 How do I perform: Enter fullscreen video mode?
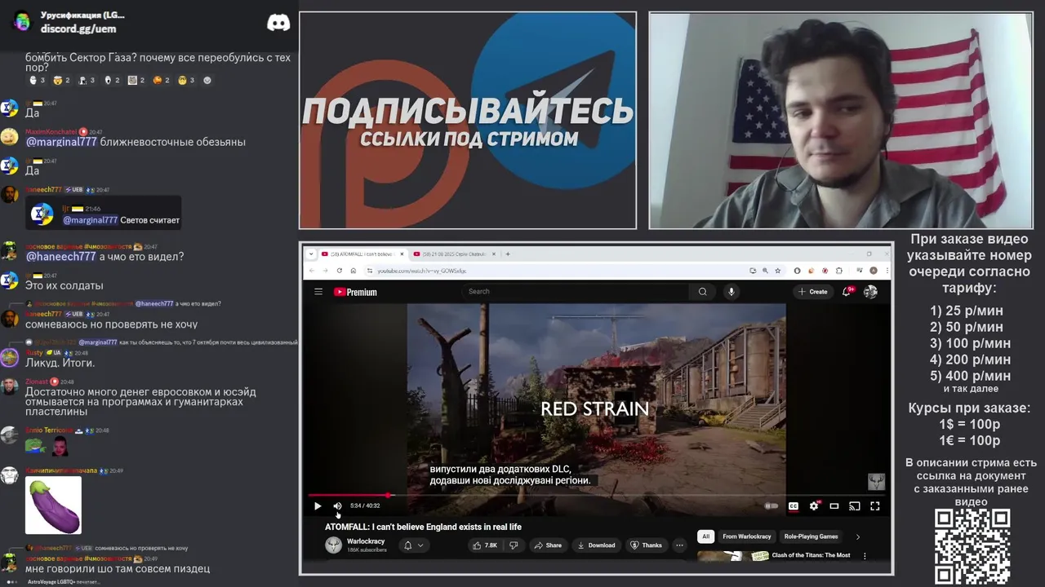[875, 506]
